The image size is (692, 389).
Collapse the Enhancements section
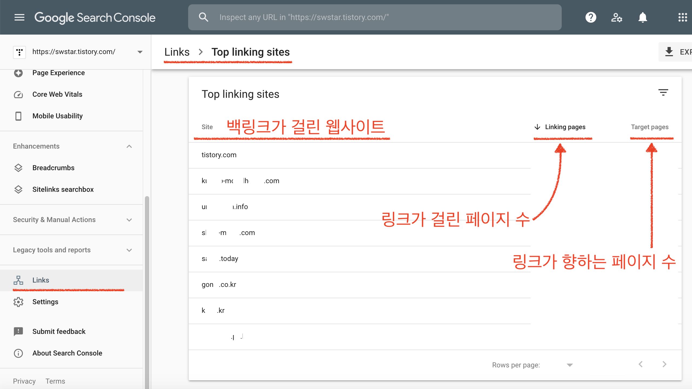[x=129, y=146]
